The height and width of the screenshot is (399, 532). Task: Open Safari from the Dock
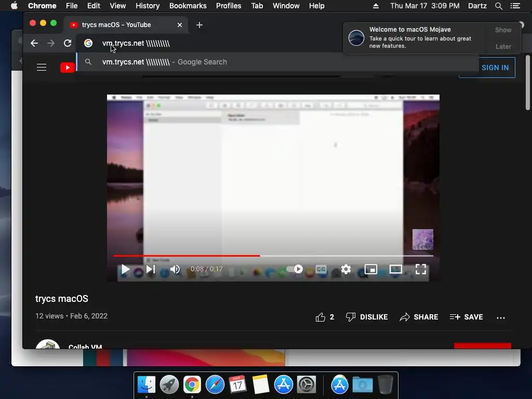pos(215,385)
